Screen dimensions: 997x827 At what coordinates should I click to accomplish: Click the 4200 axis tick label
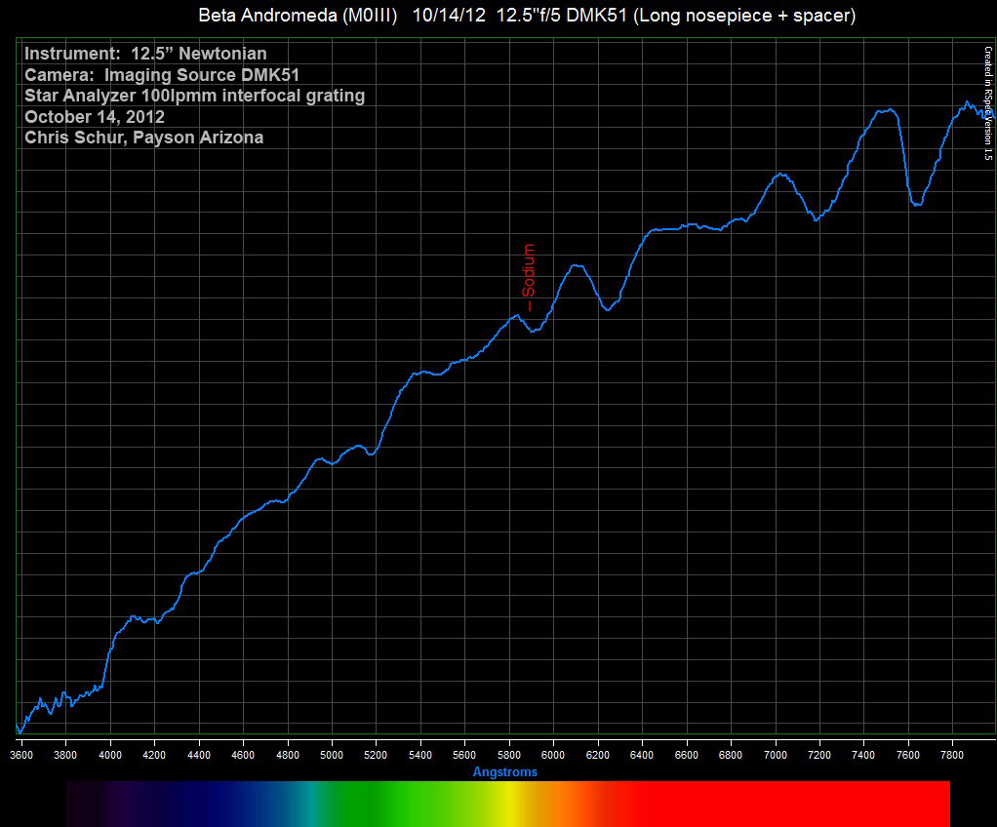point(154,755)
